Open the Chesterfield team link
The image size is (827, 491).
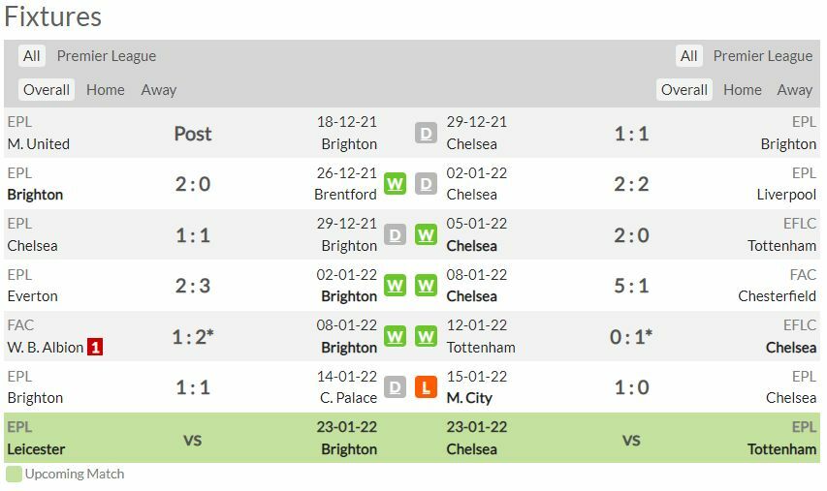coord(777,296)
